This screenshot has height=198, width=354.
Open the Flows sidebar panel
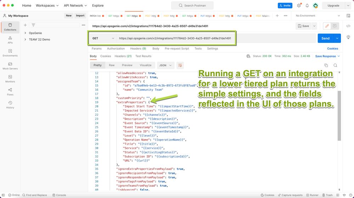[10, 92]
